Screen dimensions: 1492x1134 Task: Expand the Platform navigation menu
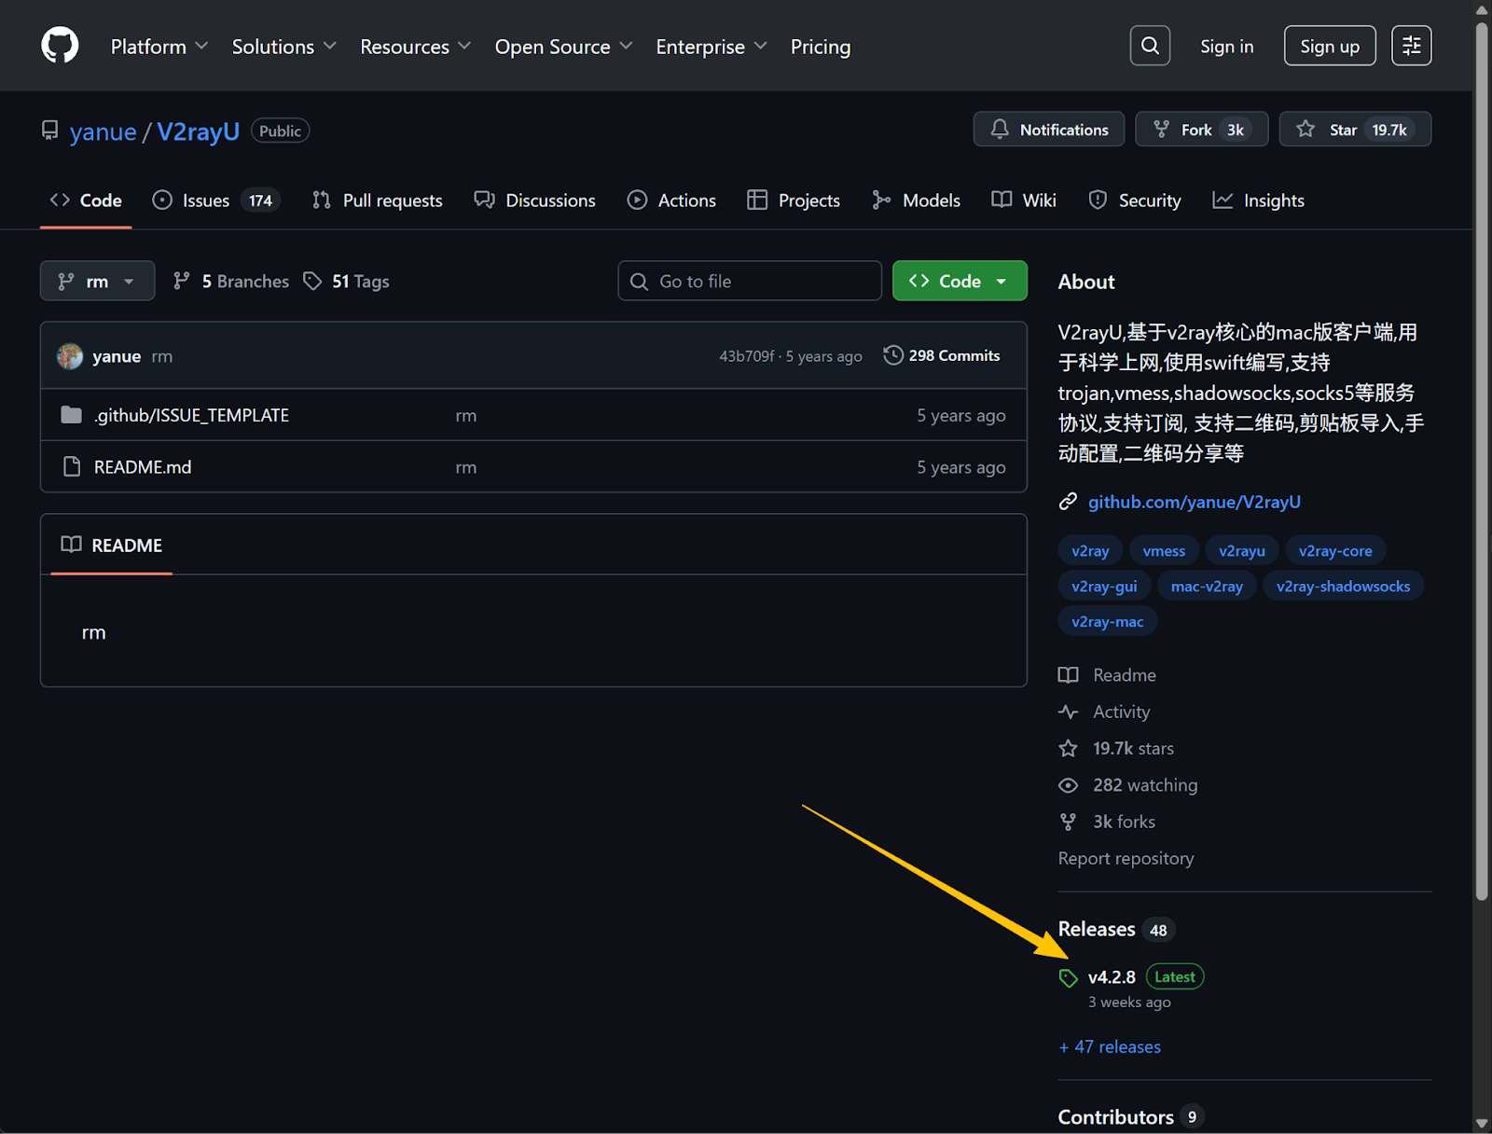click(159, 47)
